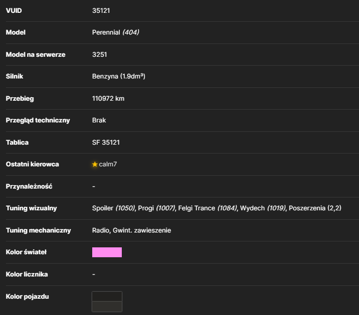Click the Wydech (1019) tuning entry
The width and height of the screenshot is (359, 315).
coord(263,208)
